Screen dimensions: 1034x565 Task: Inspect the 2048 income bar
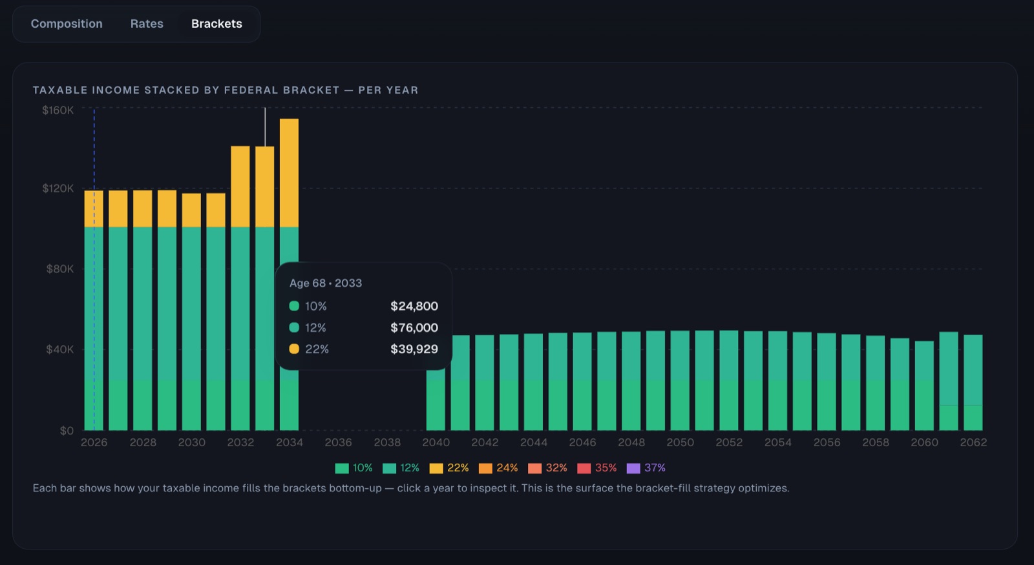[x=631, y=381]
